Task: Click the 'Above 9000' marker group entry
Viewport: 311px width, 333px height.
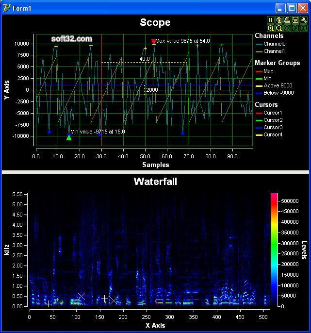Action: (274, 85)
